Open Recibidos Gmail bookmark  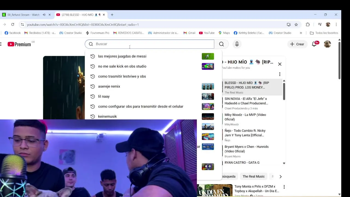tap(40, 33)
